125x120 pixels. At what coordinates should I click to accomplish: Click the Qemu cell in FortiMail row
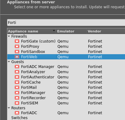click(x=63, y=88)
